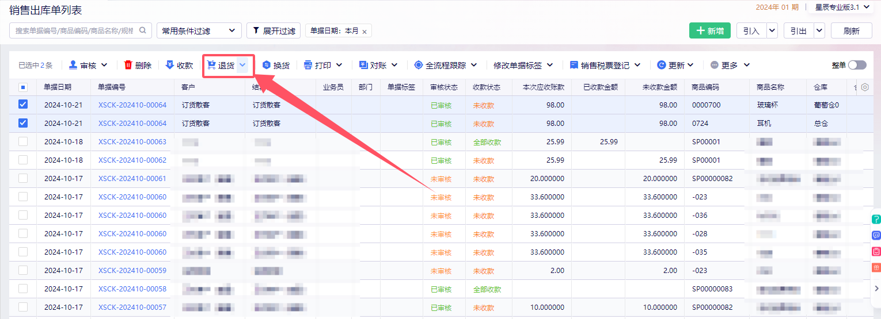Click the 2024年 01 期 period label
Image resolution: width=881 pixels, height=319 pixels.
(x=776, y=7)
